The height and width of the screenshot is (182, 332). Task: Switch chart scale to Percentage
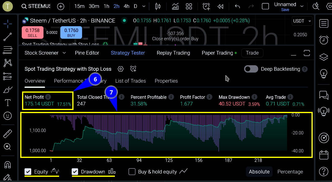click(x=290, y=172)
